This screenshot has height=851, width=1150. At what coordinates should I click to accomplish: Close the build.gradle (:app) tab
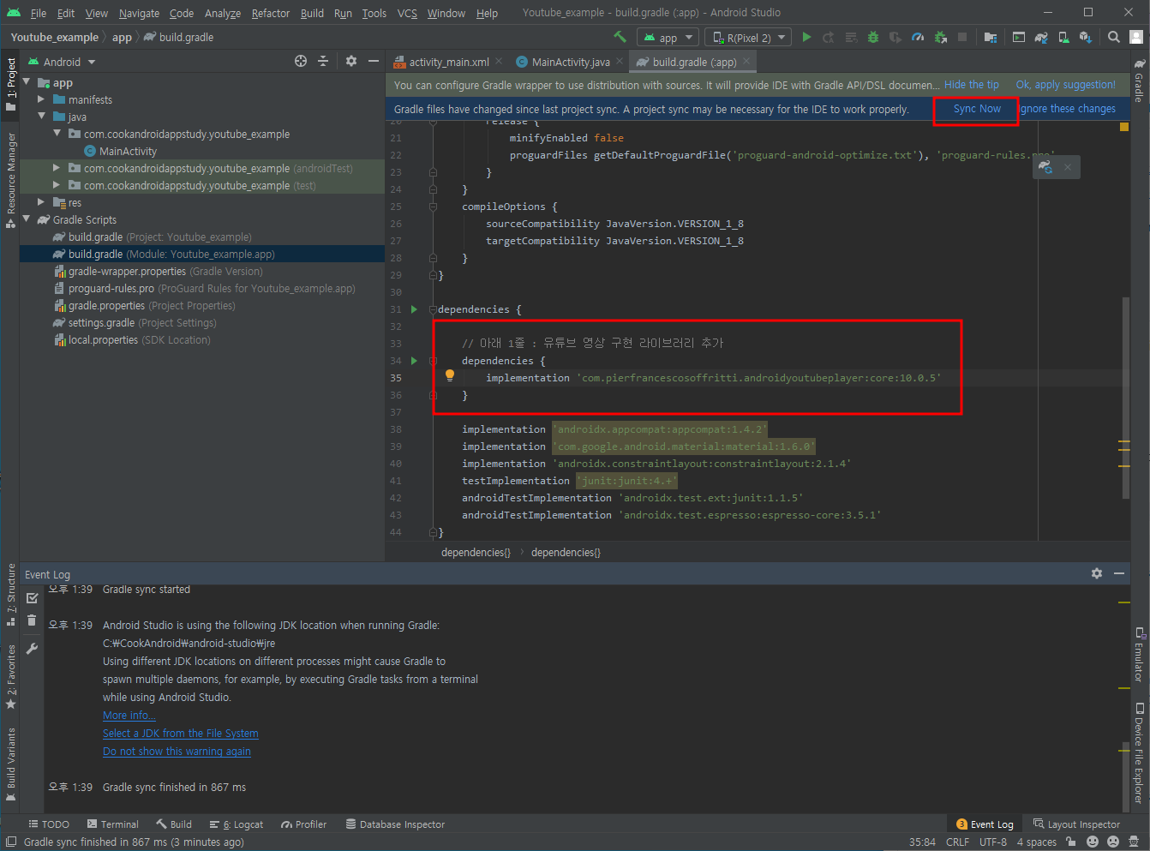click(x=746, y=61)
